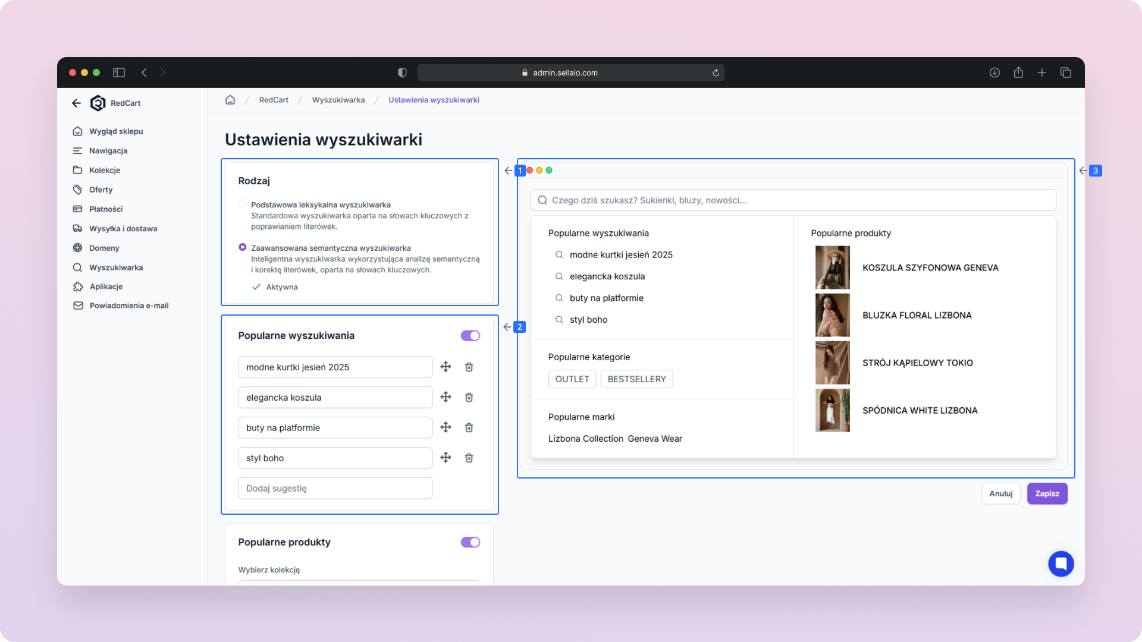Reload the page with the refresh icon
The width and height of the screenshot is (1142, 642).
716,73
